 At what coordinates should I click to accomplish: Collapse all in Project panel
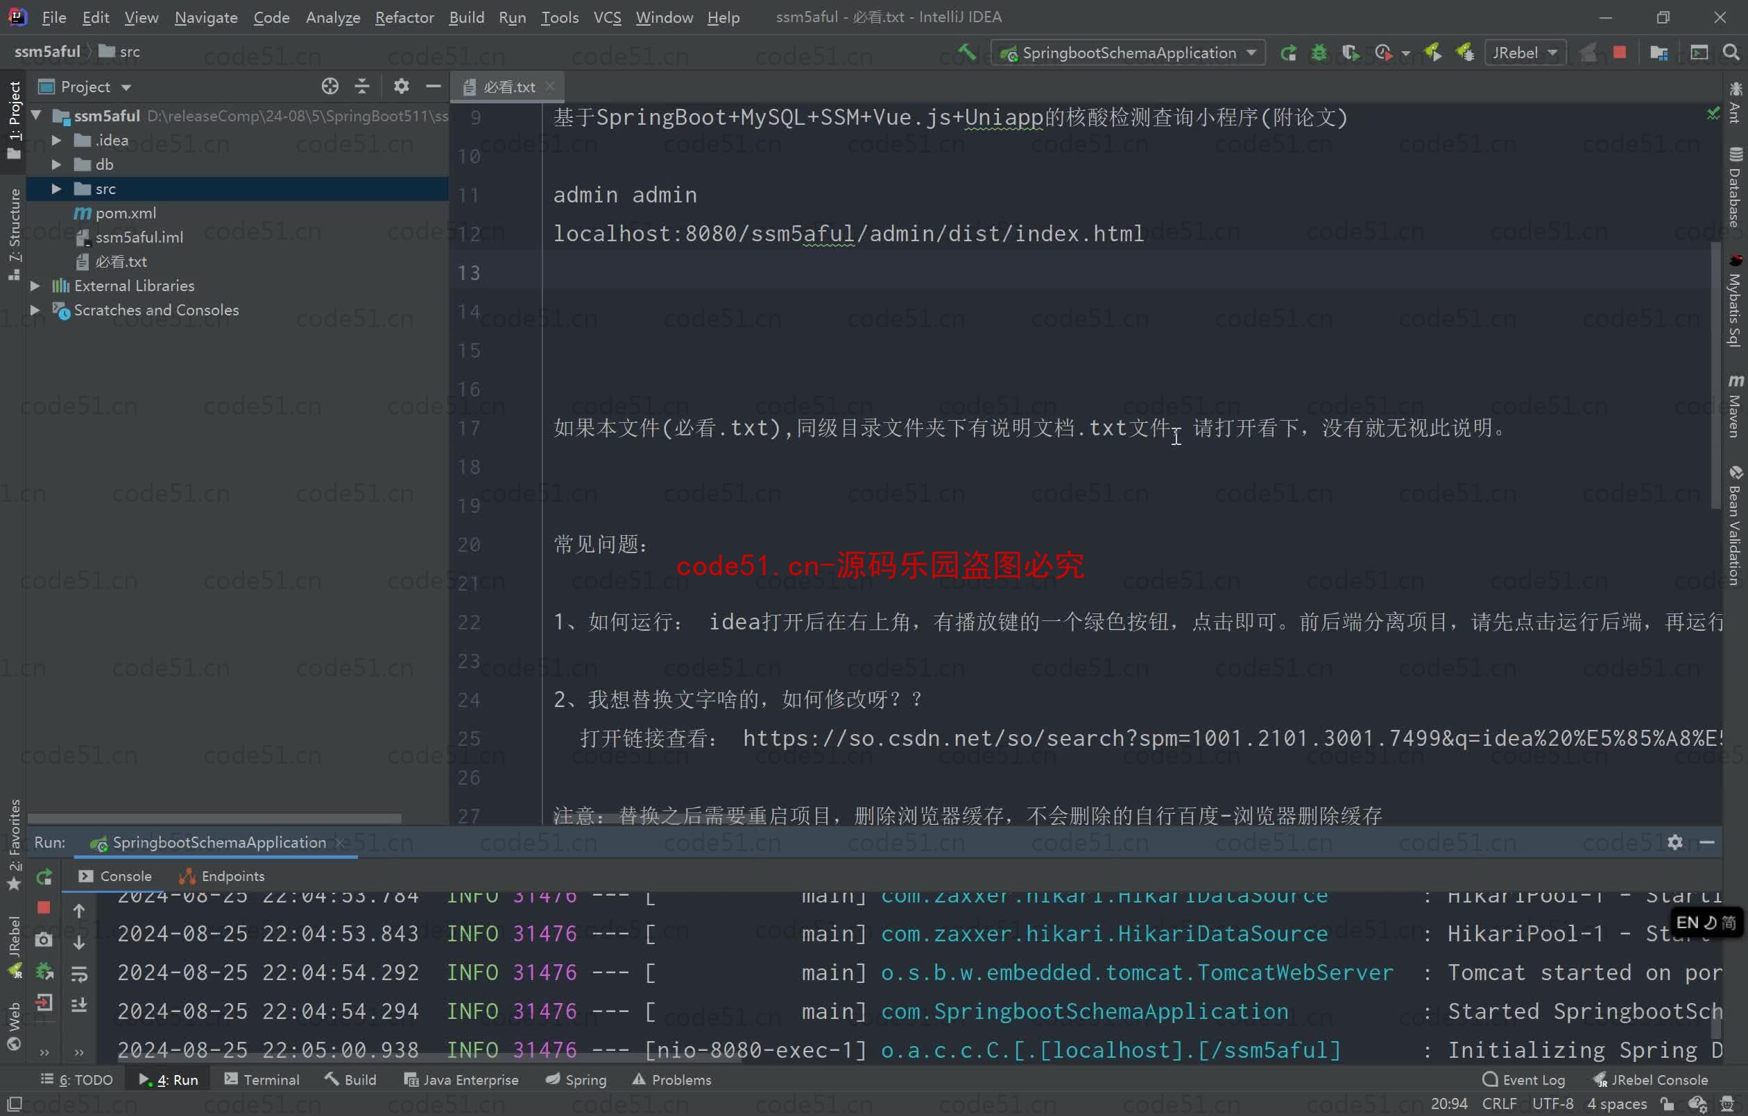[x=361, y=87]
